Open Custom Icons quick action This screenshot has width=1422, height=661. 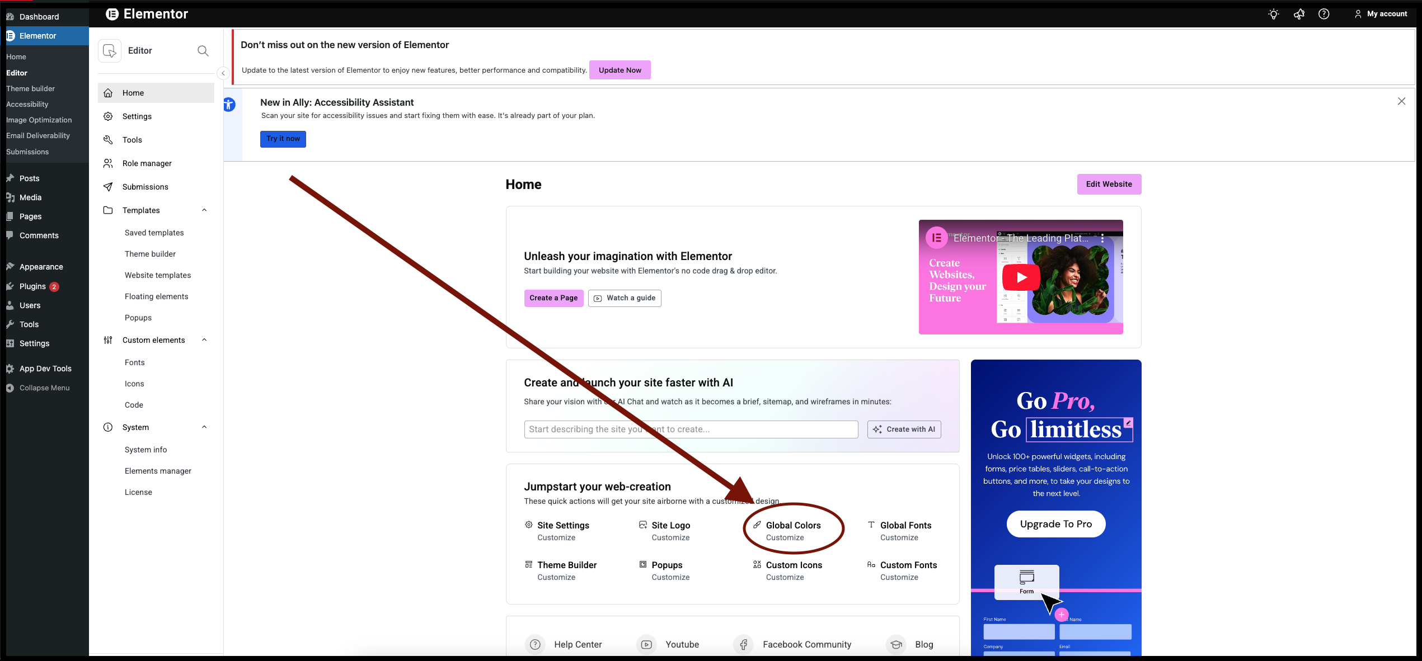[x=793, y=565]
